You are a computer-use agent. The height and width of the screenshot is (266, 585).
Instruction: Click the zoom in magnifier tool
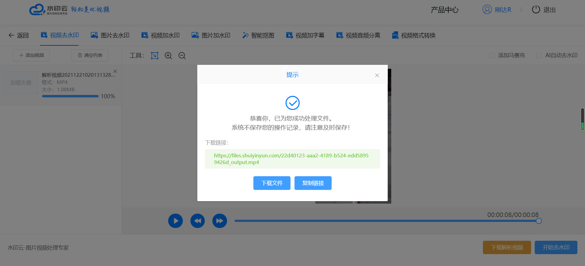pos(168,55)
